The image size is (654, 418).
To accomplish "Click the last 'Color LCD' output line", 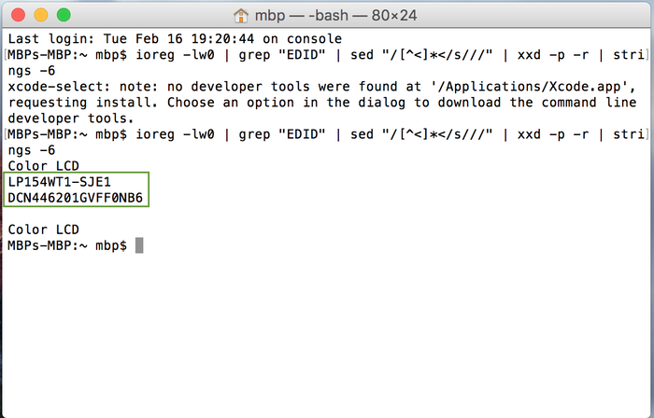I will point(43,230).
